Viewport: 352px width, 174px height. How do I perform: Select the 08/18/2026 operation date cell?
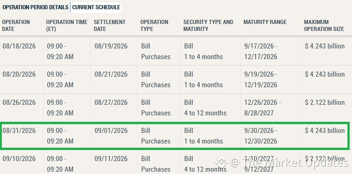[x=19, y=46]
